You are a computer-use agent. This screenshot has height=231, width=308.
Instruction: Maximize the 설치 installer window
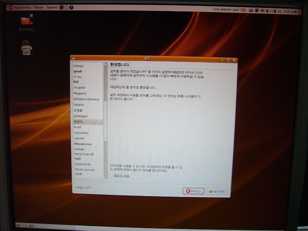pos(228,60)
